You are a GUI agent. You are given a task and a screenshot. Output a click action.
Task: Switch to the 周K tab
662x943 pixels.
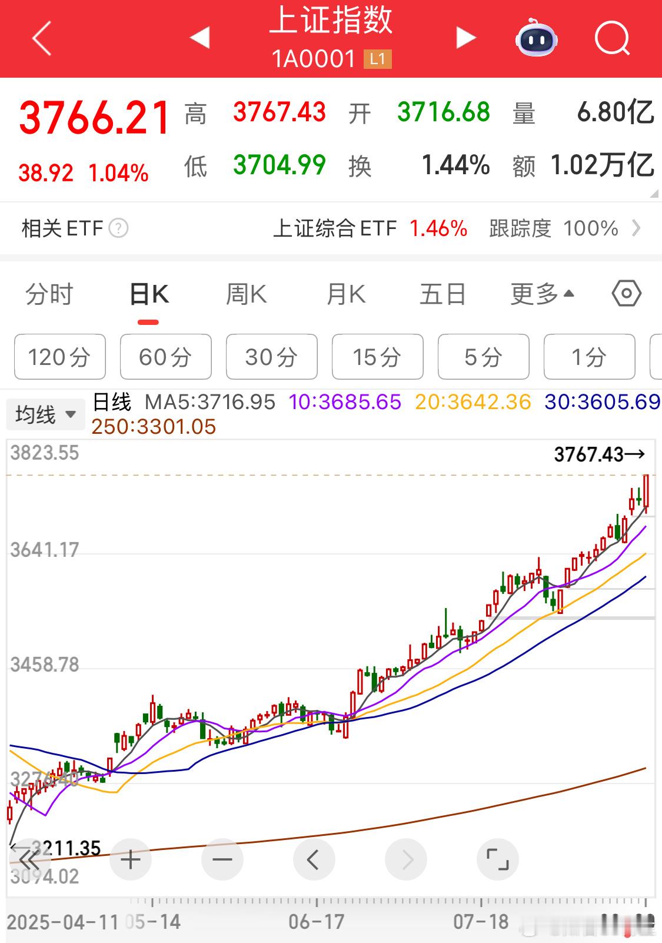click(247, 294)
